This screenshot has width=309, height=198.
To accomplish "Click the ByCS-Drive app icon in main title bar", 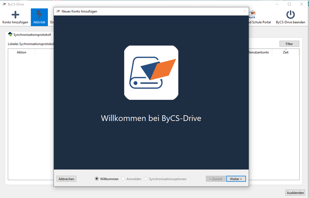I will [x=4, y=4].
